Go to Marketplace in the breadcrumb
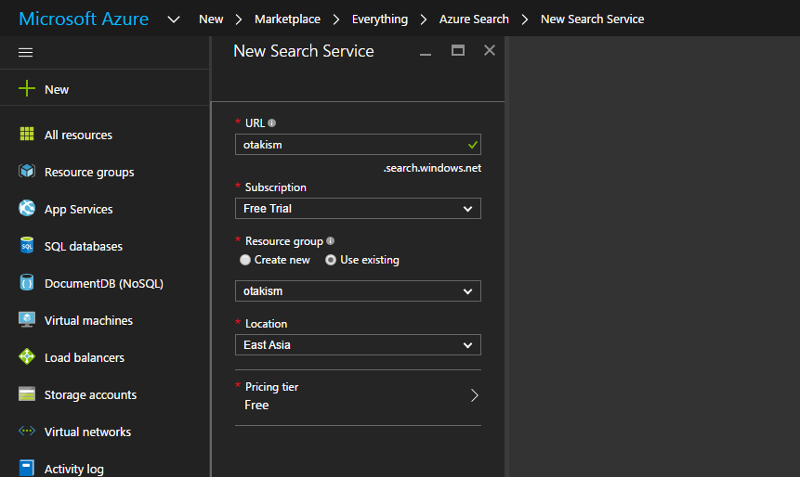 point(287,19)
